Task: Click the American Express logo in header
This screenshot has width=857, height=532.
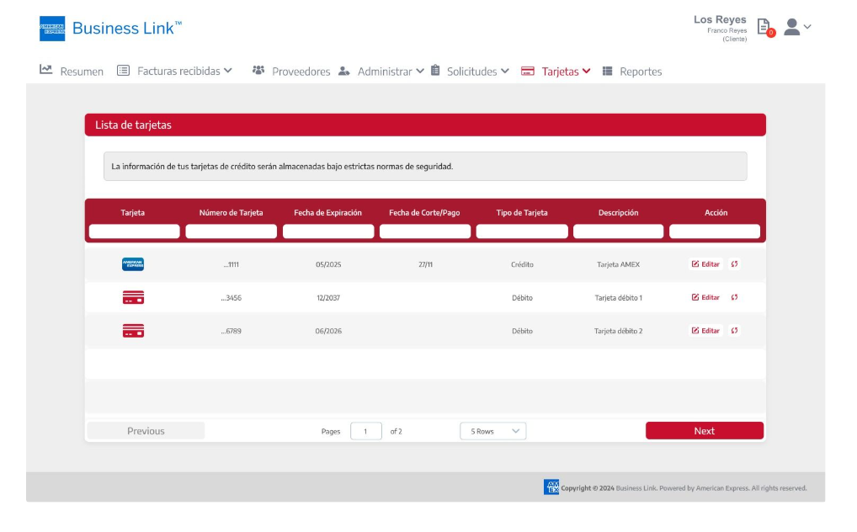Action: click(x=52, y=29)
